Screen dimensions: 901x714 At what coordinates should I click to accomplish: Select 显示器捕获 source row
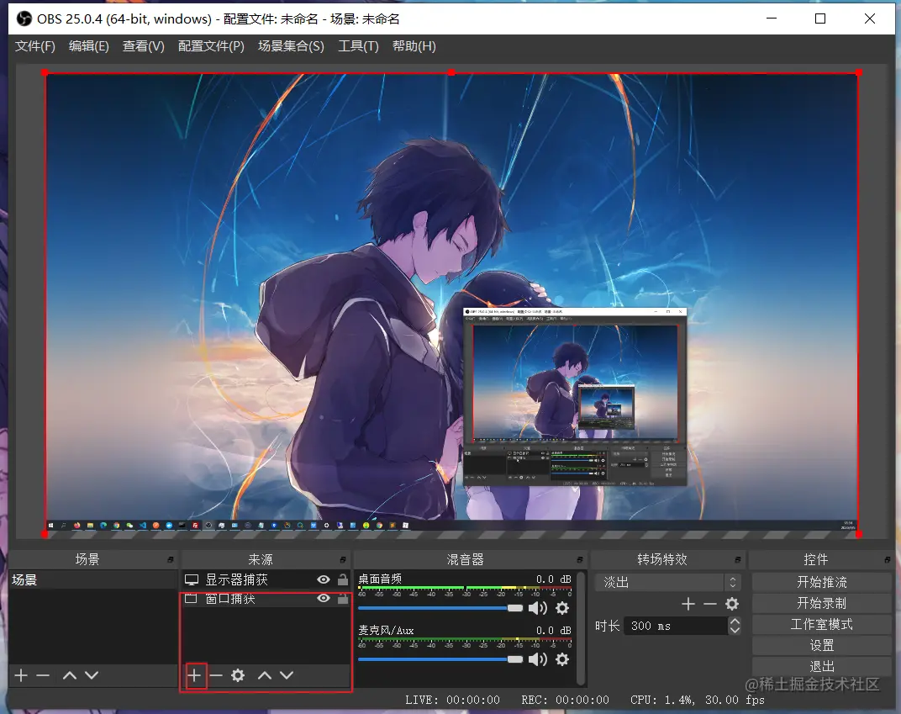(x=266, y=579)
